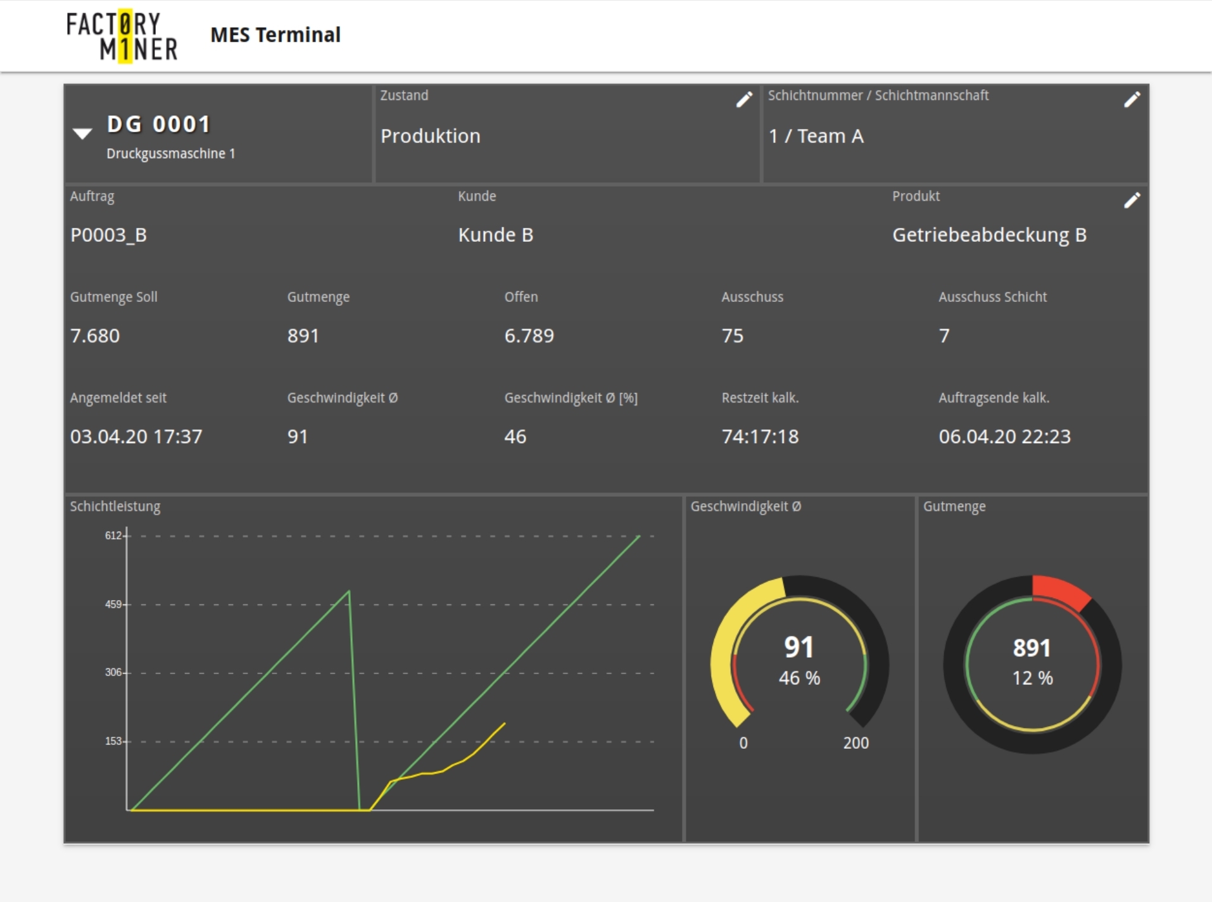Click the Factory Miner logo

(122, 37)
